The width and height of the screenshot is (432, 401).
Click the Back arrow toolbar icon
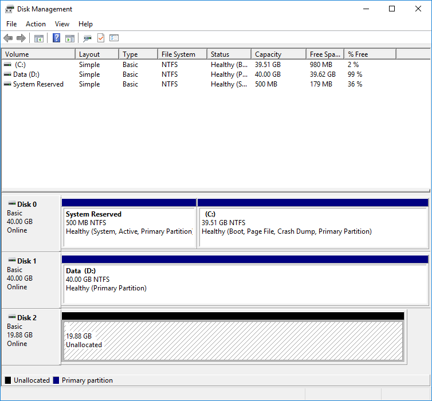point(8,38)
